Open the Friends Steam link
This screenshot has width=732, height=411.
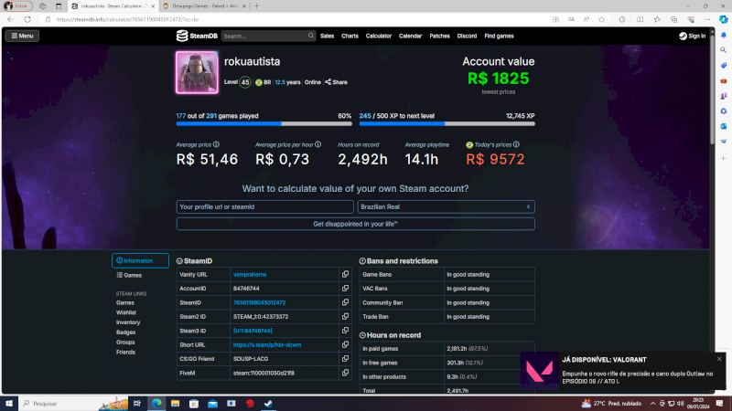click(125, 352)
